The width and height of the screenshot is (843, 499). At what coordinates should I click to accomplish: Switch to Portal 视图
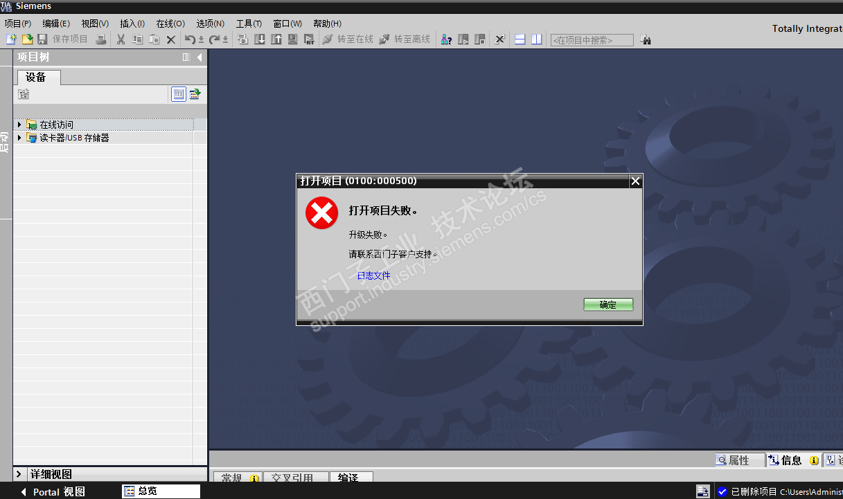[x=53, y=492]
